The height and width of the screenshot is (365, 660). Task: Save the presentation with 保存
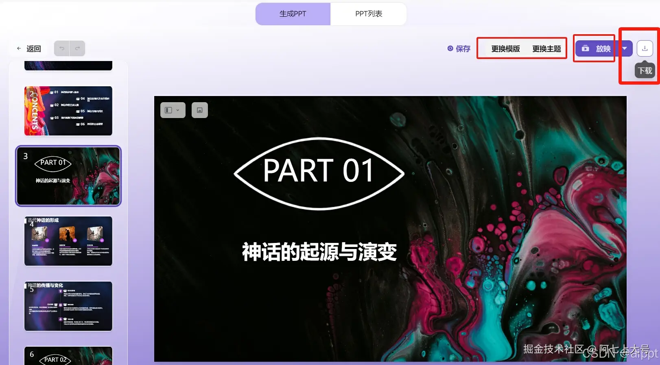(459, 49)
